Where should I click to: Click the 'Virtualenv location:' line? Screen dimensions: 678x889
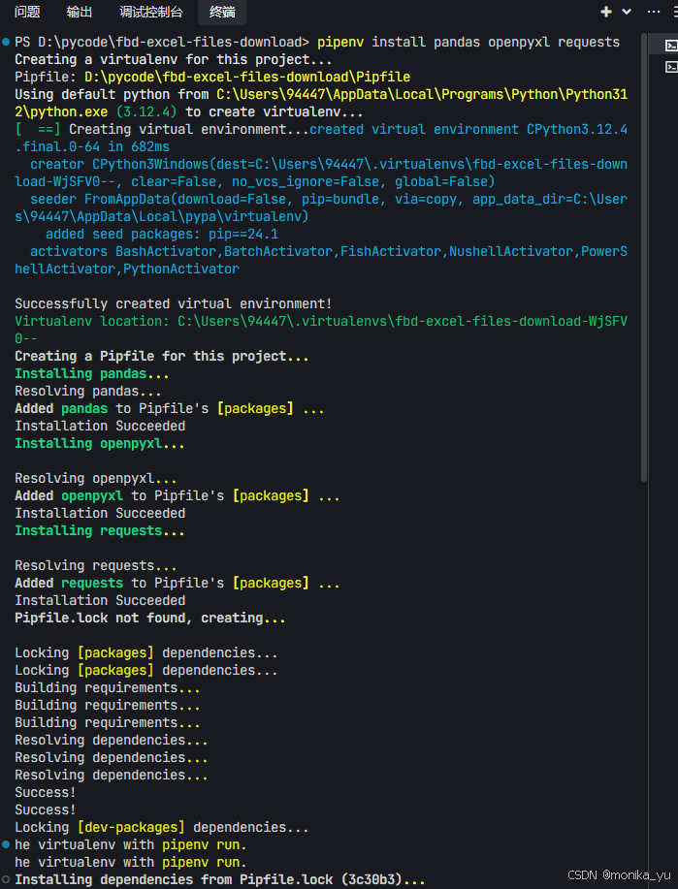click(x=321, y=330)
